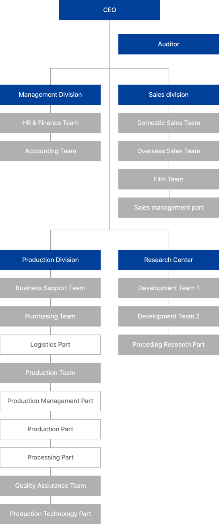Select the Domestic Sales Team box

tap(169, 123)
